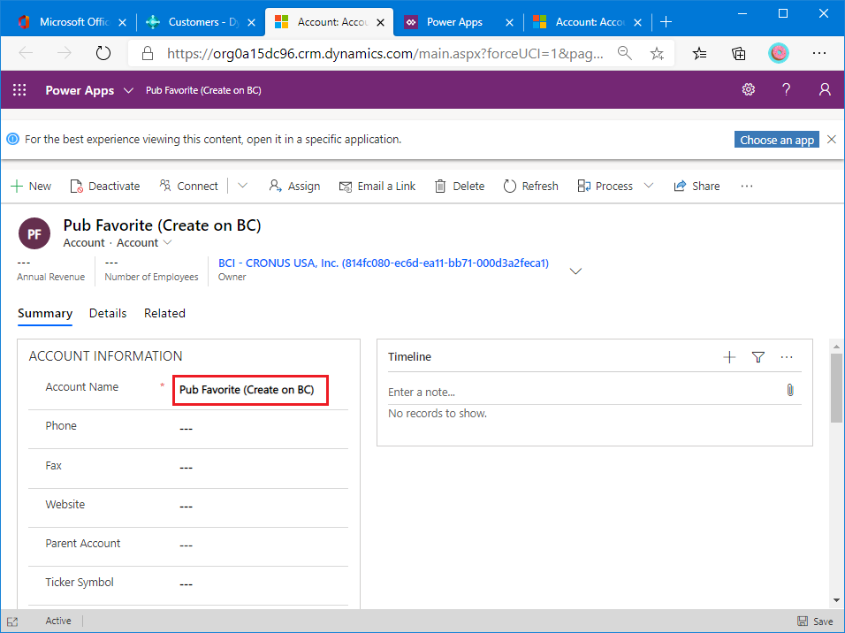Open the Collections icon
This screenshot has height=633, width=845.
[x=738, y=53]
